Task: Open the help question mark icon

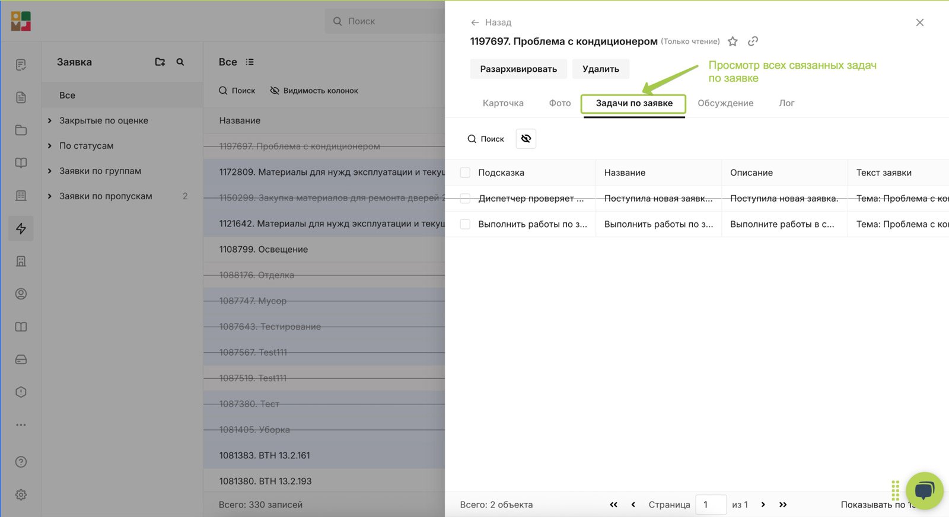Action: tap(21, 462)
